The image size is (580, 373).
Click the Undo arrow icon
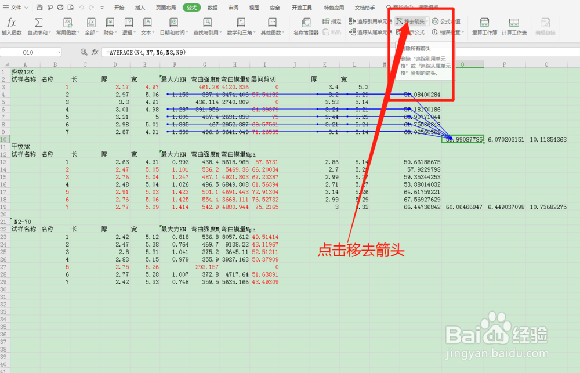pyautogui.click(x=81, y=8)
